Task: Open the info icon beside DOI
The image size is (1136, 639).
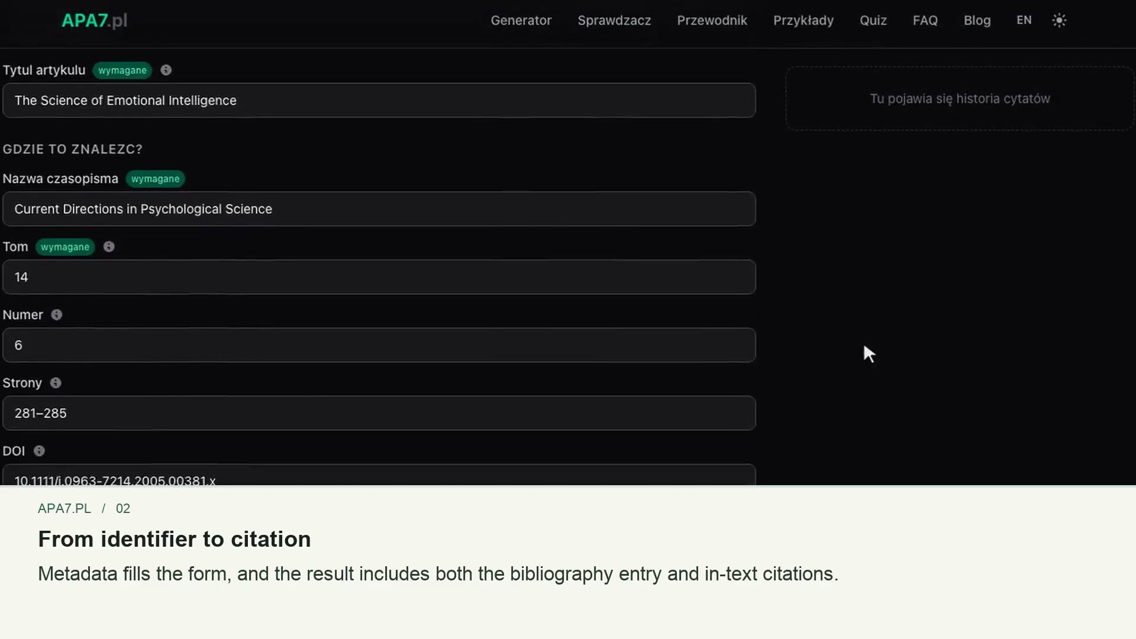Action: (39, 451)
